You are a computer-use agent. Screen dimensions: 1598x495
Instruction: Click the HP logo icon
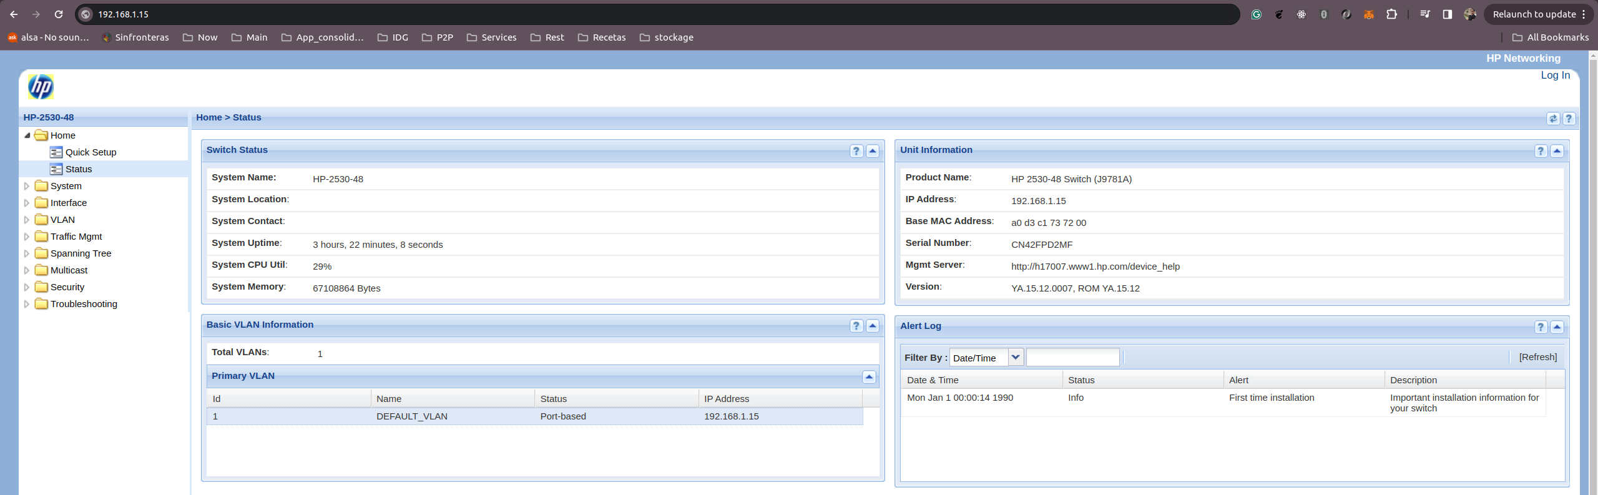click(x=41, y=87)
